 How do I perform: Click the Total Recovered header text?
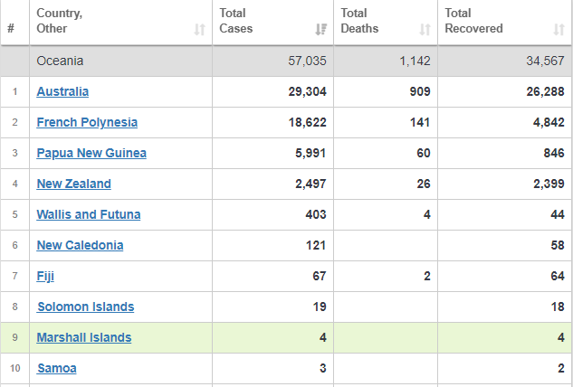coord(473,21)
